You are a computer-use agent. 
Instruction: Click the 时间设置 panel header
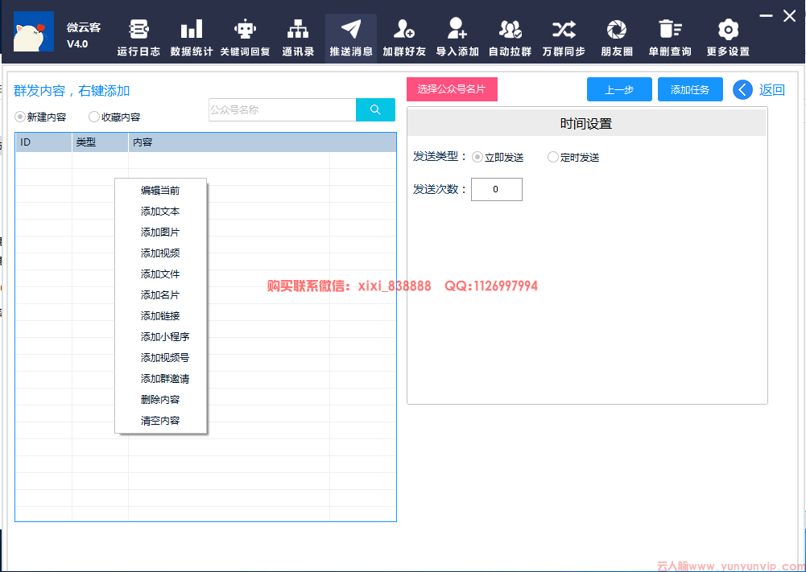[586, 123]
